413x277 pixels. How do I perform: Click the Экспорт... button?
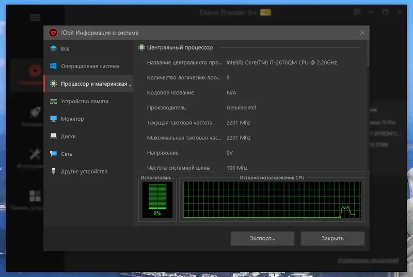[262, 238]
